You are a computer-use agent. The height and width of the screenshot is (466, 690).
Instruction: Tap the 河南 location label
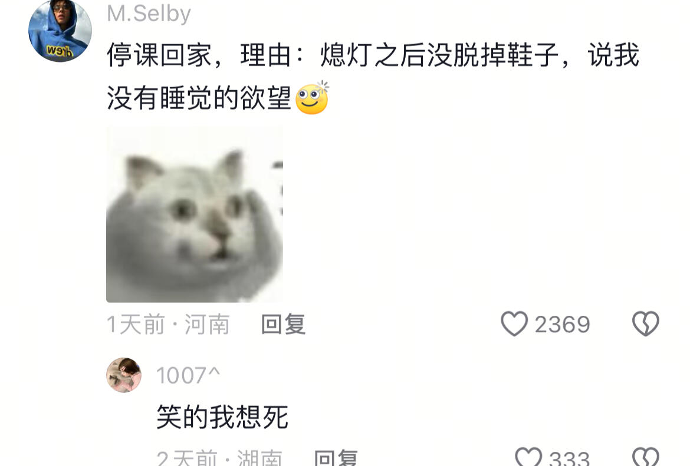[x=207, y=325]
